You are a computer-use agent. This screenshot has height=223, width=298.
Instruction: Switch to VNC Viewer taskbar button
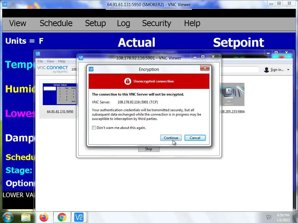pyautogui.click(x=79, y=217)
